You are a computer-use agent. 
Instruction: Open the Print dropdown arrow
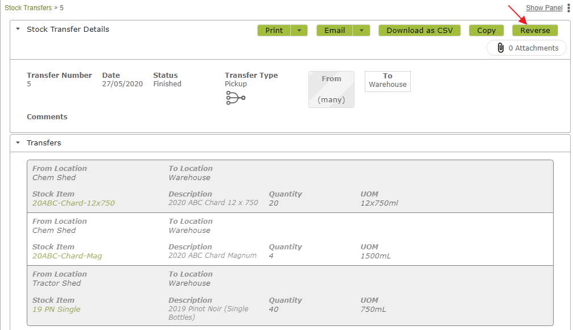point(299,30)
